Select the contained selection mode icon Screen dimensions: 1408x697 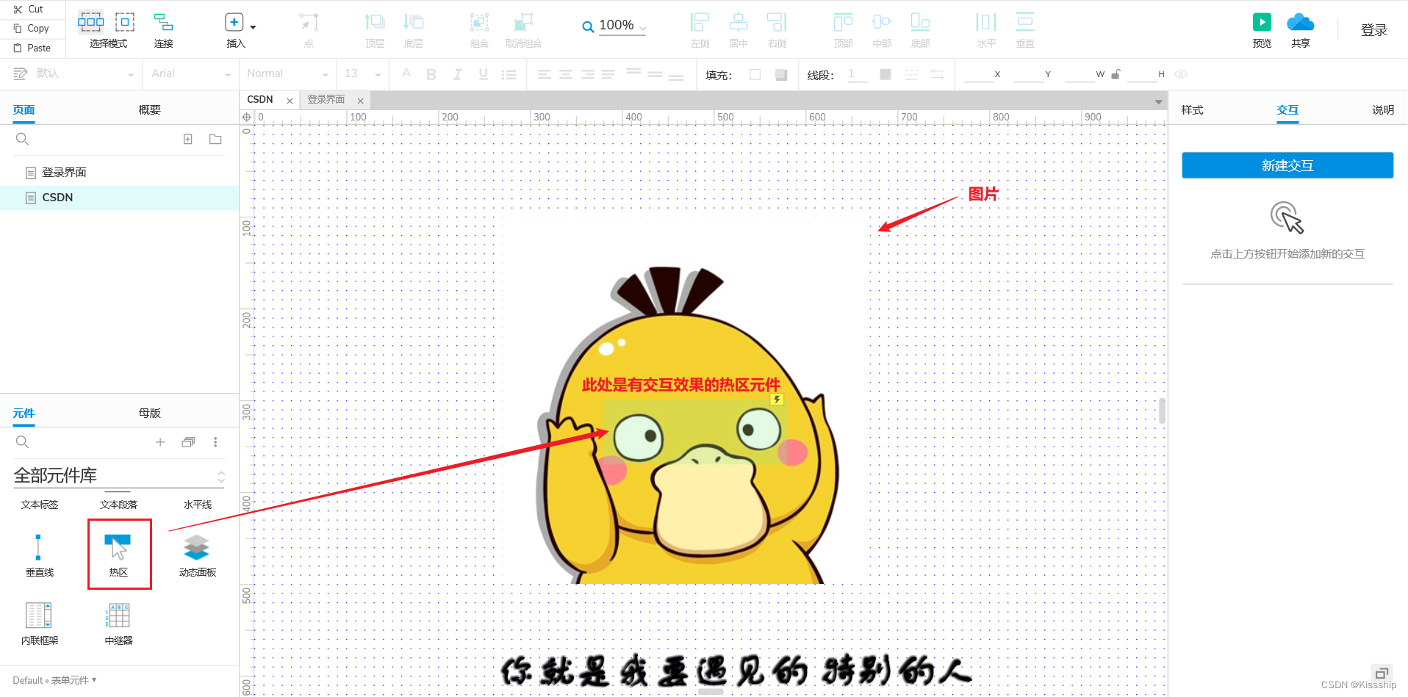[125, 22]
